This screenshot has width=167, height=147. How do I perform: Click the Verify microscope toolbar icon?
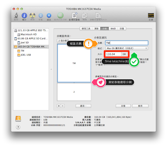click(x=16, y=16)
